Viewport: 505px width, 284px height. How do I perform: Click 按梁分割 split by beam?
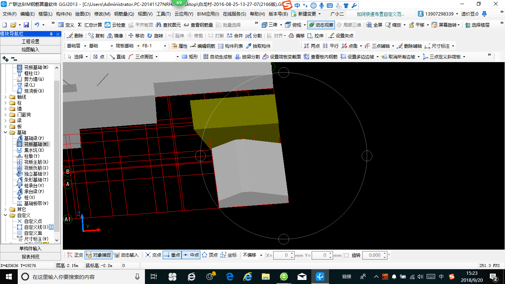(x=247, y=57)
